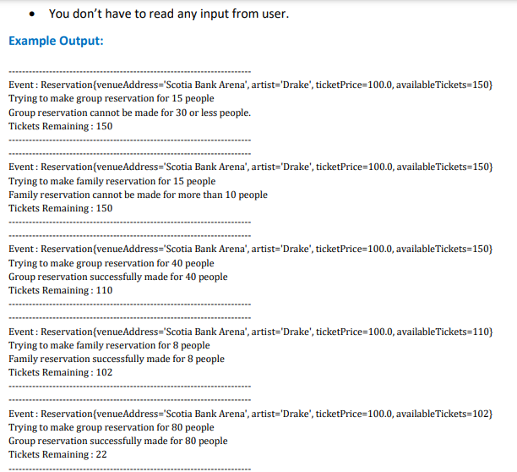Click the bullet point marker at top
The image size is (517, 472).
[x=32, y=14]
